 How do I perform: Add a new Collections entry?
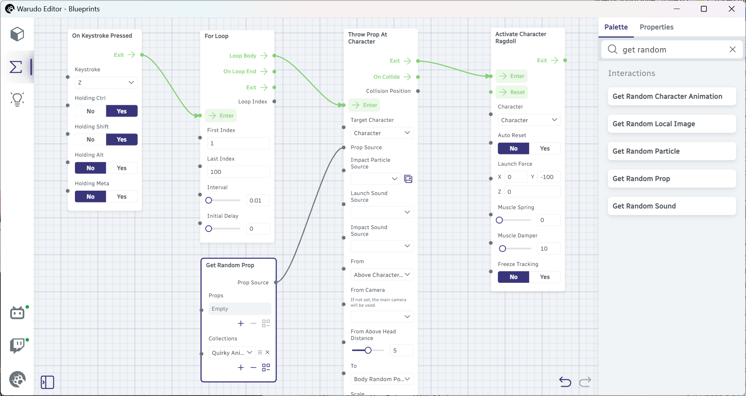pos(241,367)
